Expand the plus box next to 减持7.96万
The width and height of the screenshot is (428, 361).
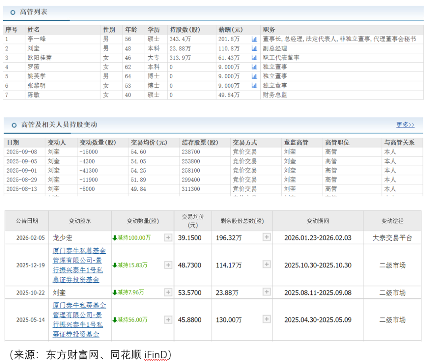[168, 292]
